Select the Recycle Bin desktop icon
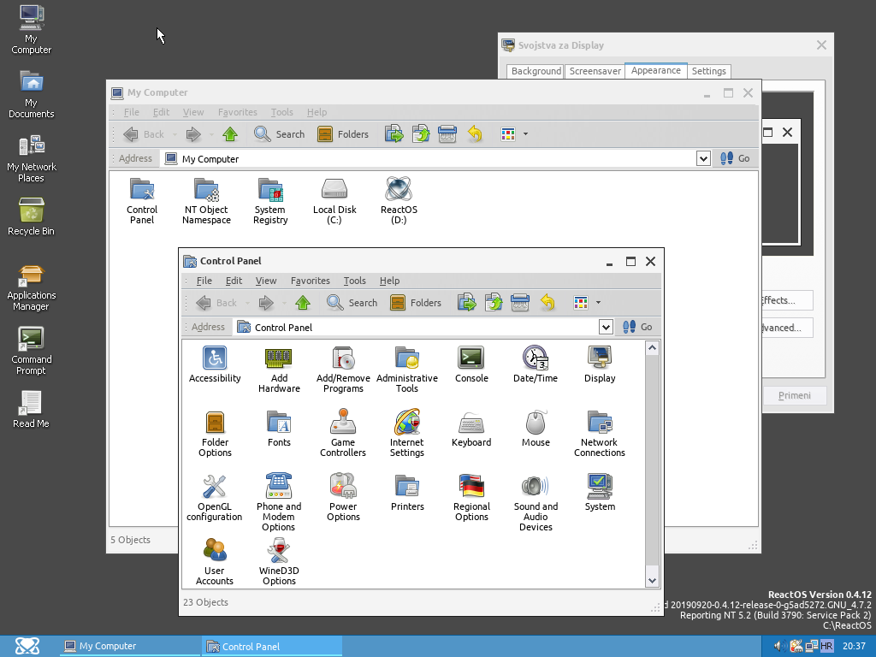The height and width of the screenshot is (657, 876). (x=32, y=216)
